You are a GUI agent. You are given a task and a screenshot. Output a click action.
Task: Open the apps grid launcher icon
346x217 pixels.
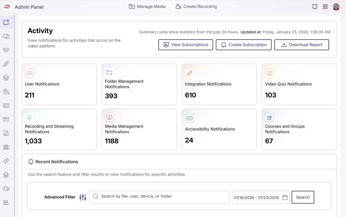pyautogui.click(x=325, y=7)
